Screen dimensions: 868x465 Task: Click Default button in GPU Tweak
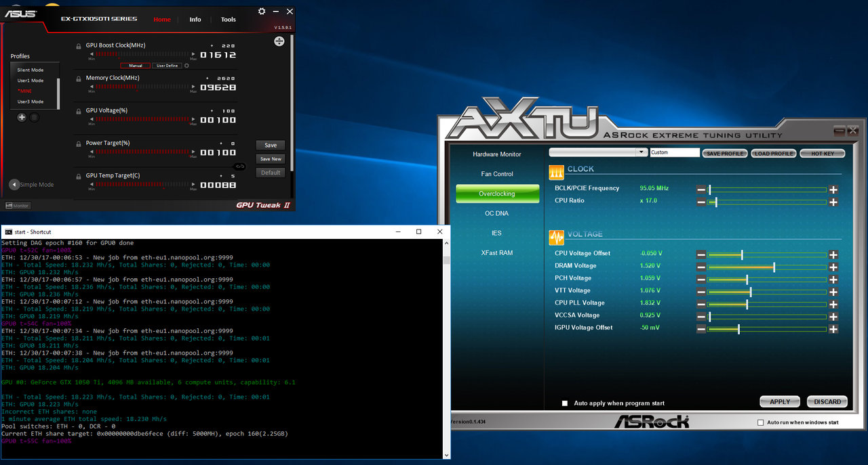(271, 173)
